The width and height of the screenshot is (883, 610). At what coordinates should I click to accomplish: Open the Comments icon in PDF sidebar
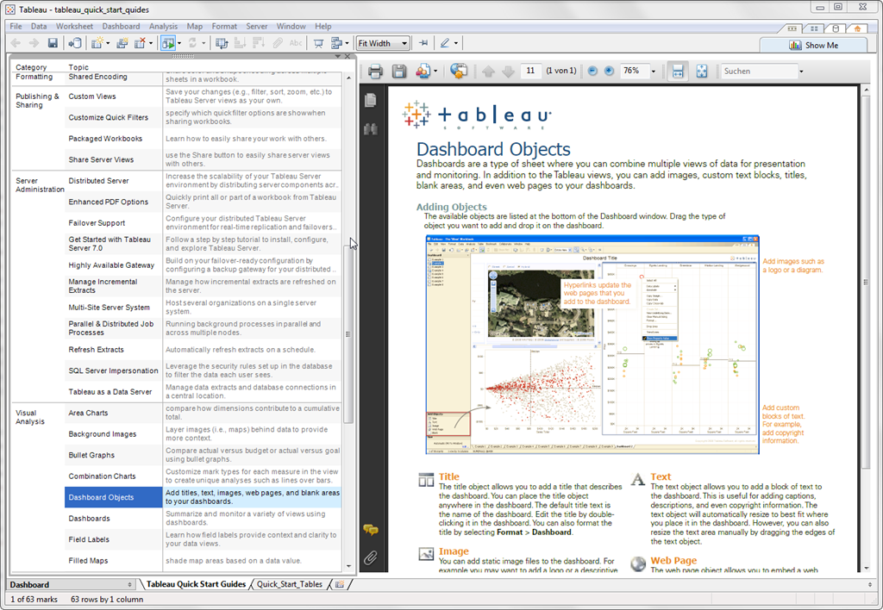tap(371, 530)
